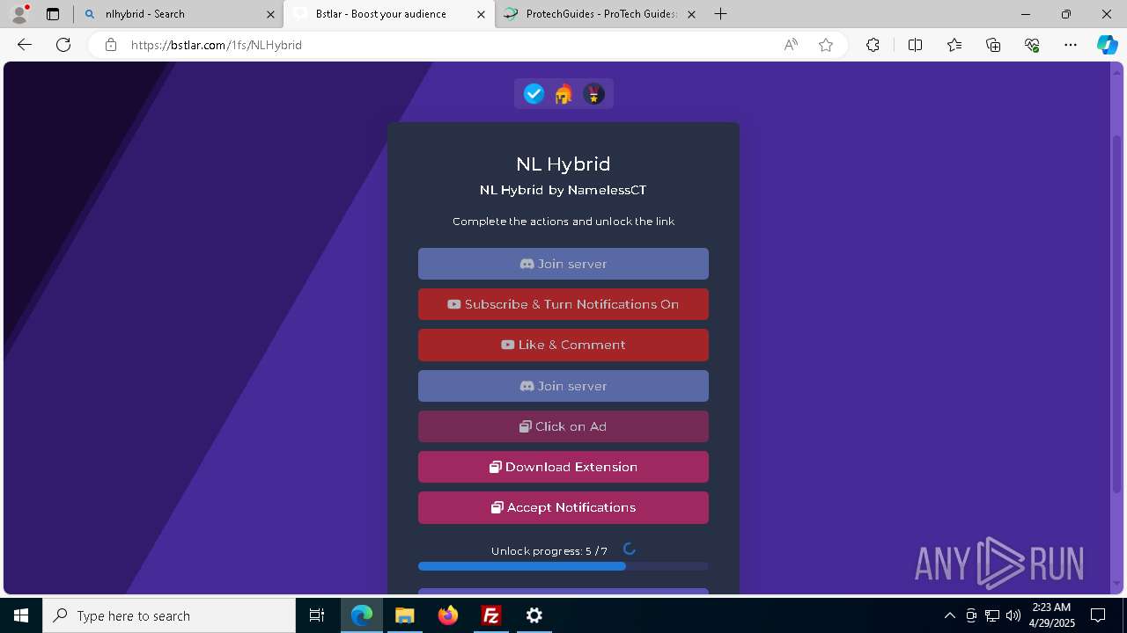Click the taskbar clock and date

point(1051,615)
